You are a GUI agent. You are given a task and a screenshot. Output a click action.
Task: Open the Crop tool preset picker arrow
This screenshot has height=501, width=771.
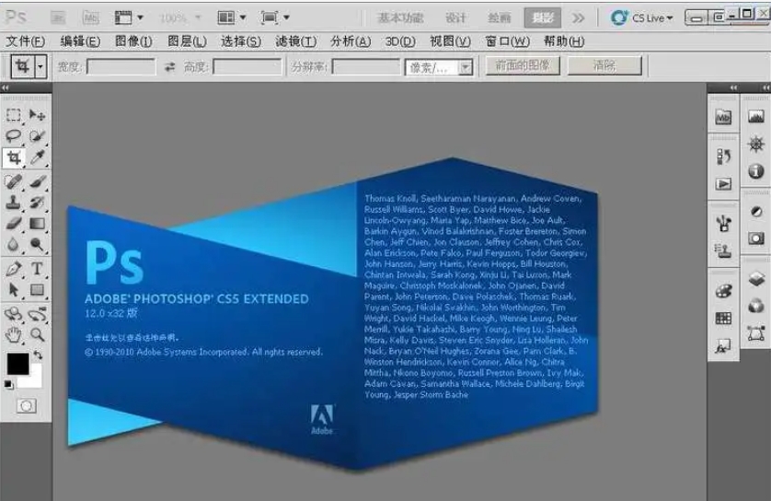point(40,66)
